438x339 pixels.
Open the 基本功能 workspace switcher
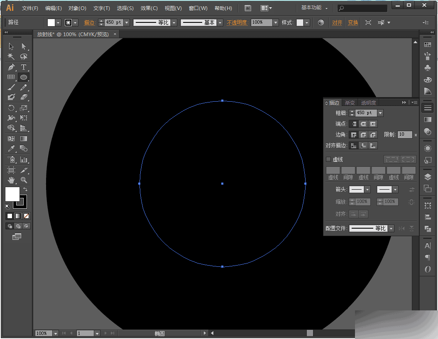pos(314,8)
